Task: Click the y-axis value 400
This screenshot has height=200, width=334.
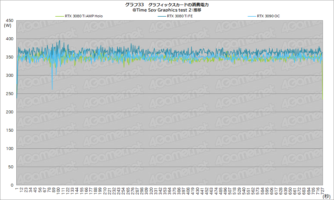Action: click(9, 39)
